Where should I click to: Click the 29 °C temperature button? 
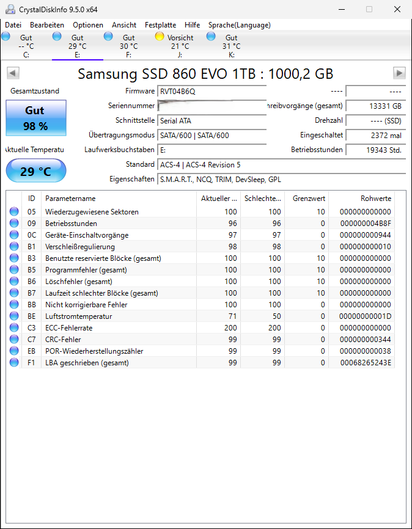(36, 170)
